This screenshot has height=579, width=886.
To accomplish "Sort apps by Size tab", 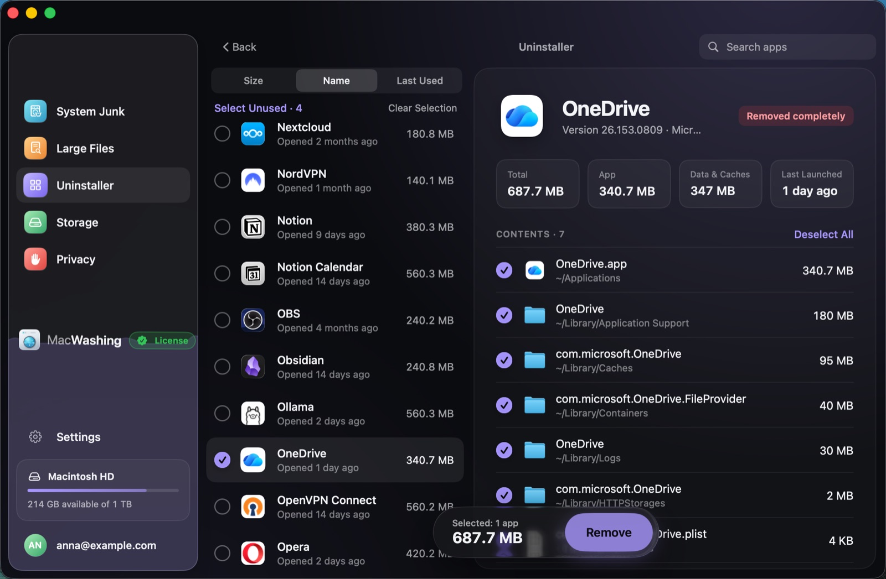I will [x=254, y=81].
